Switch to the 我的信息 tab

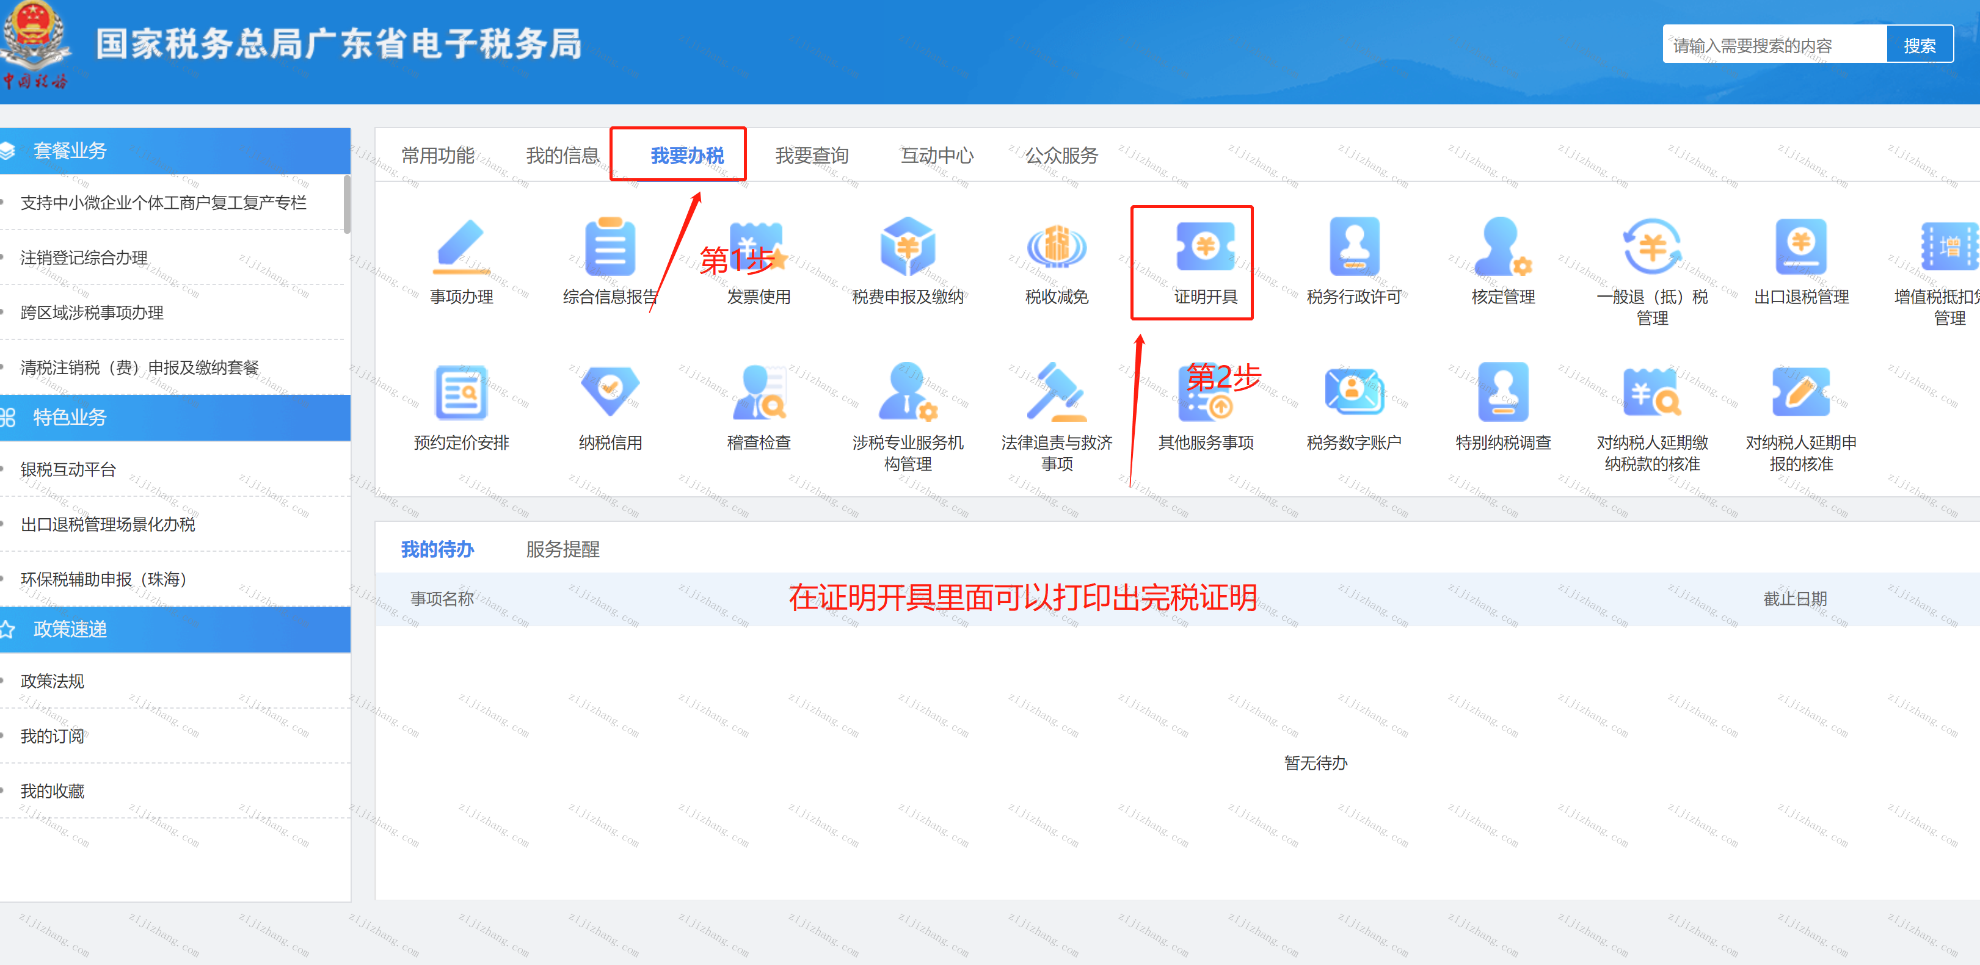pos(562,156)
